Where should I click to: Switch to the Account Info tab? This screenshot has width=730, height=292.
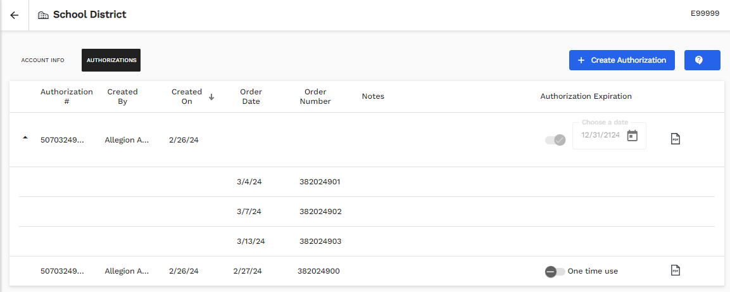click(x=42, y=60)
